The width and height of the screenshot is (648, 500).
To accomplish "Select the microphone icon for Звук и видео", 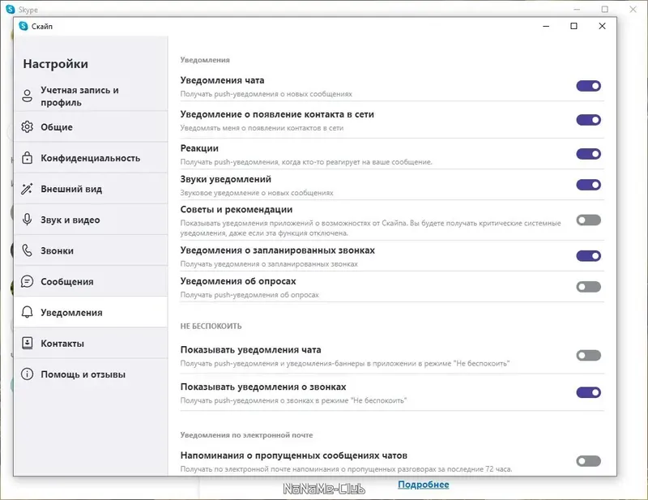I will [x=25, y=219].
